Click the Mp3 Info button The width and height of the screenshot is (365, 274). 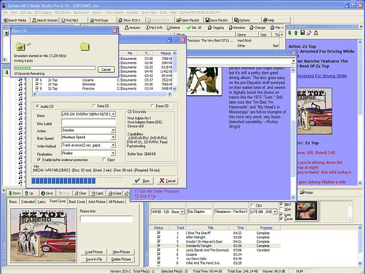153,27
